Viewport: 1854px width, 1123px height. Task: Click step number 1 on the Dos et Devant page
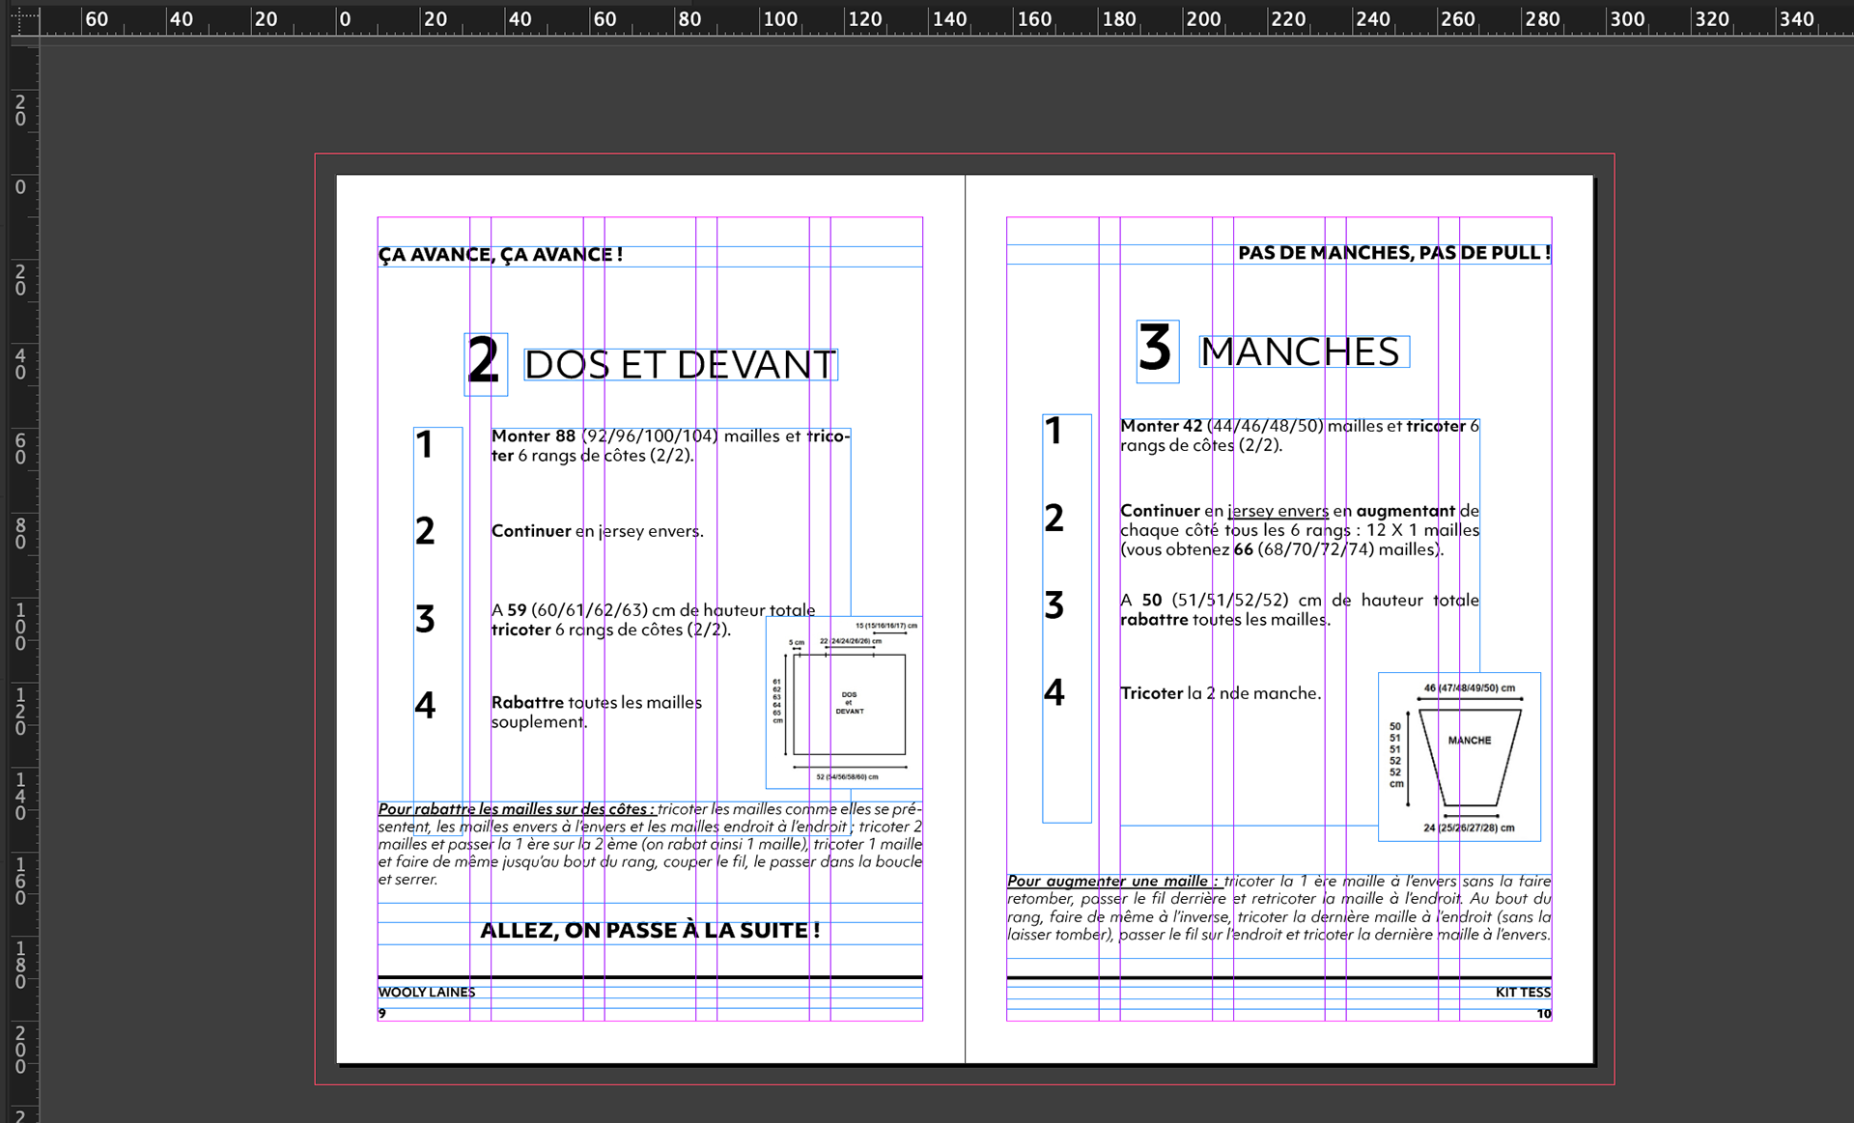(x=425, y=445)
